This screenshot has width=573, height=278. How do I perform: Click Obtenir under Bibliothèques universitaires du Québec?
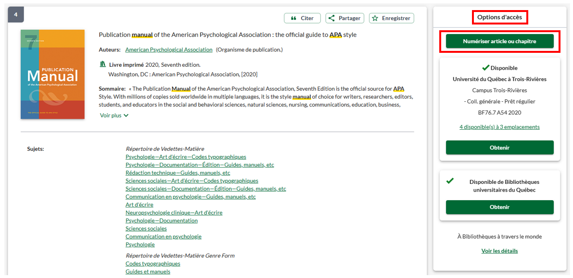click(499, 207)
